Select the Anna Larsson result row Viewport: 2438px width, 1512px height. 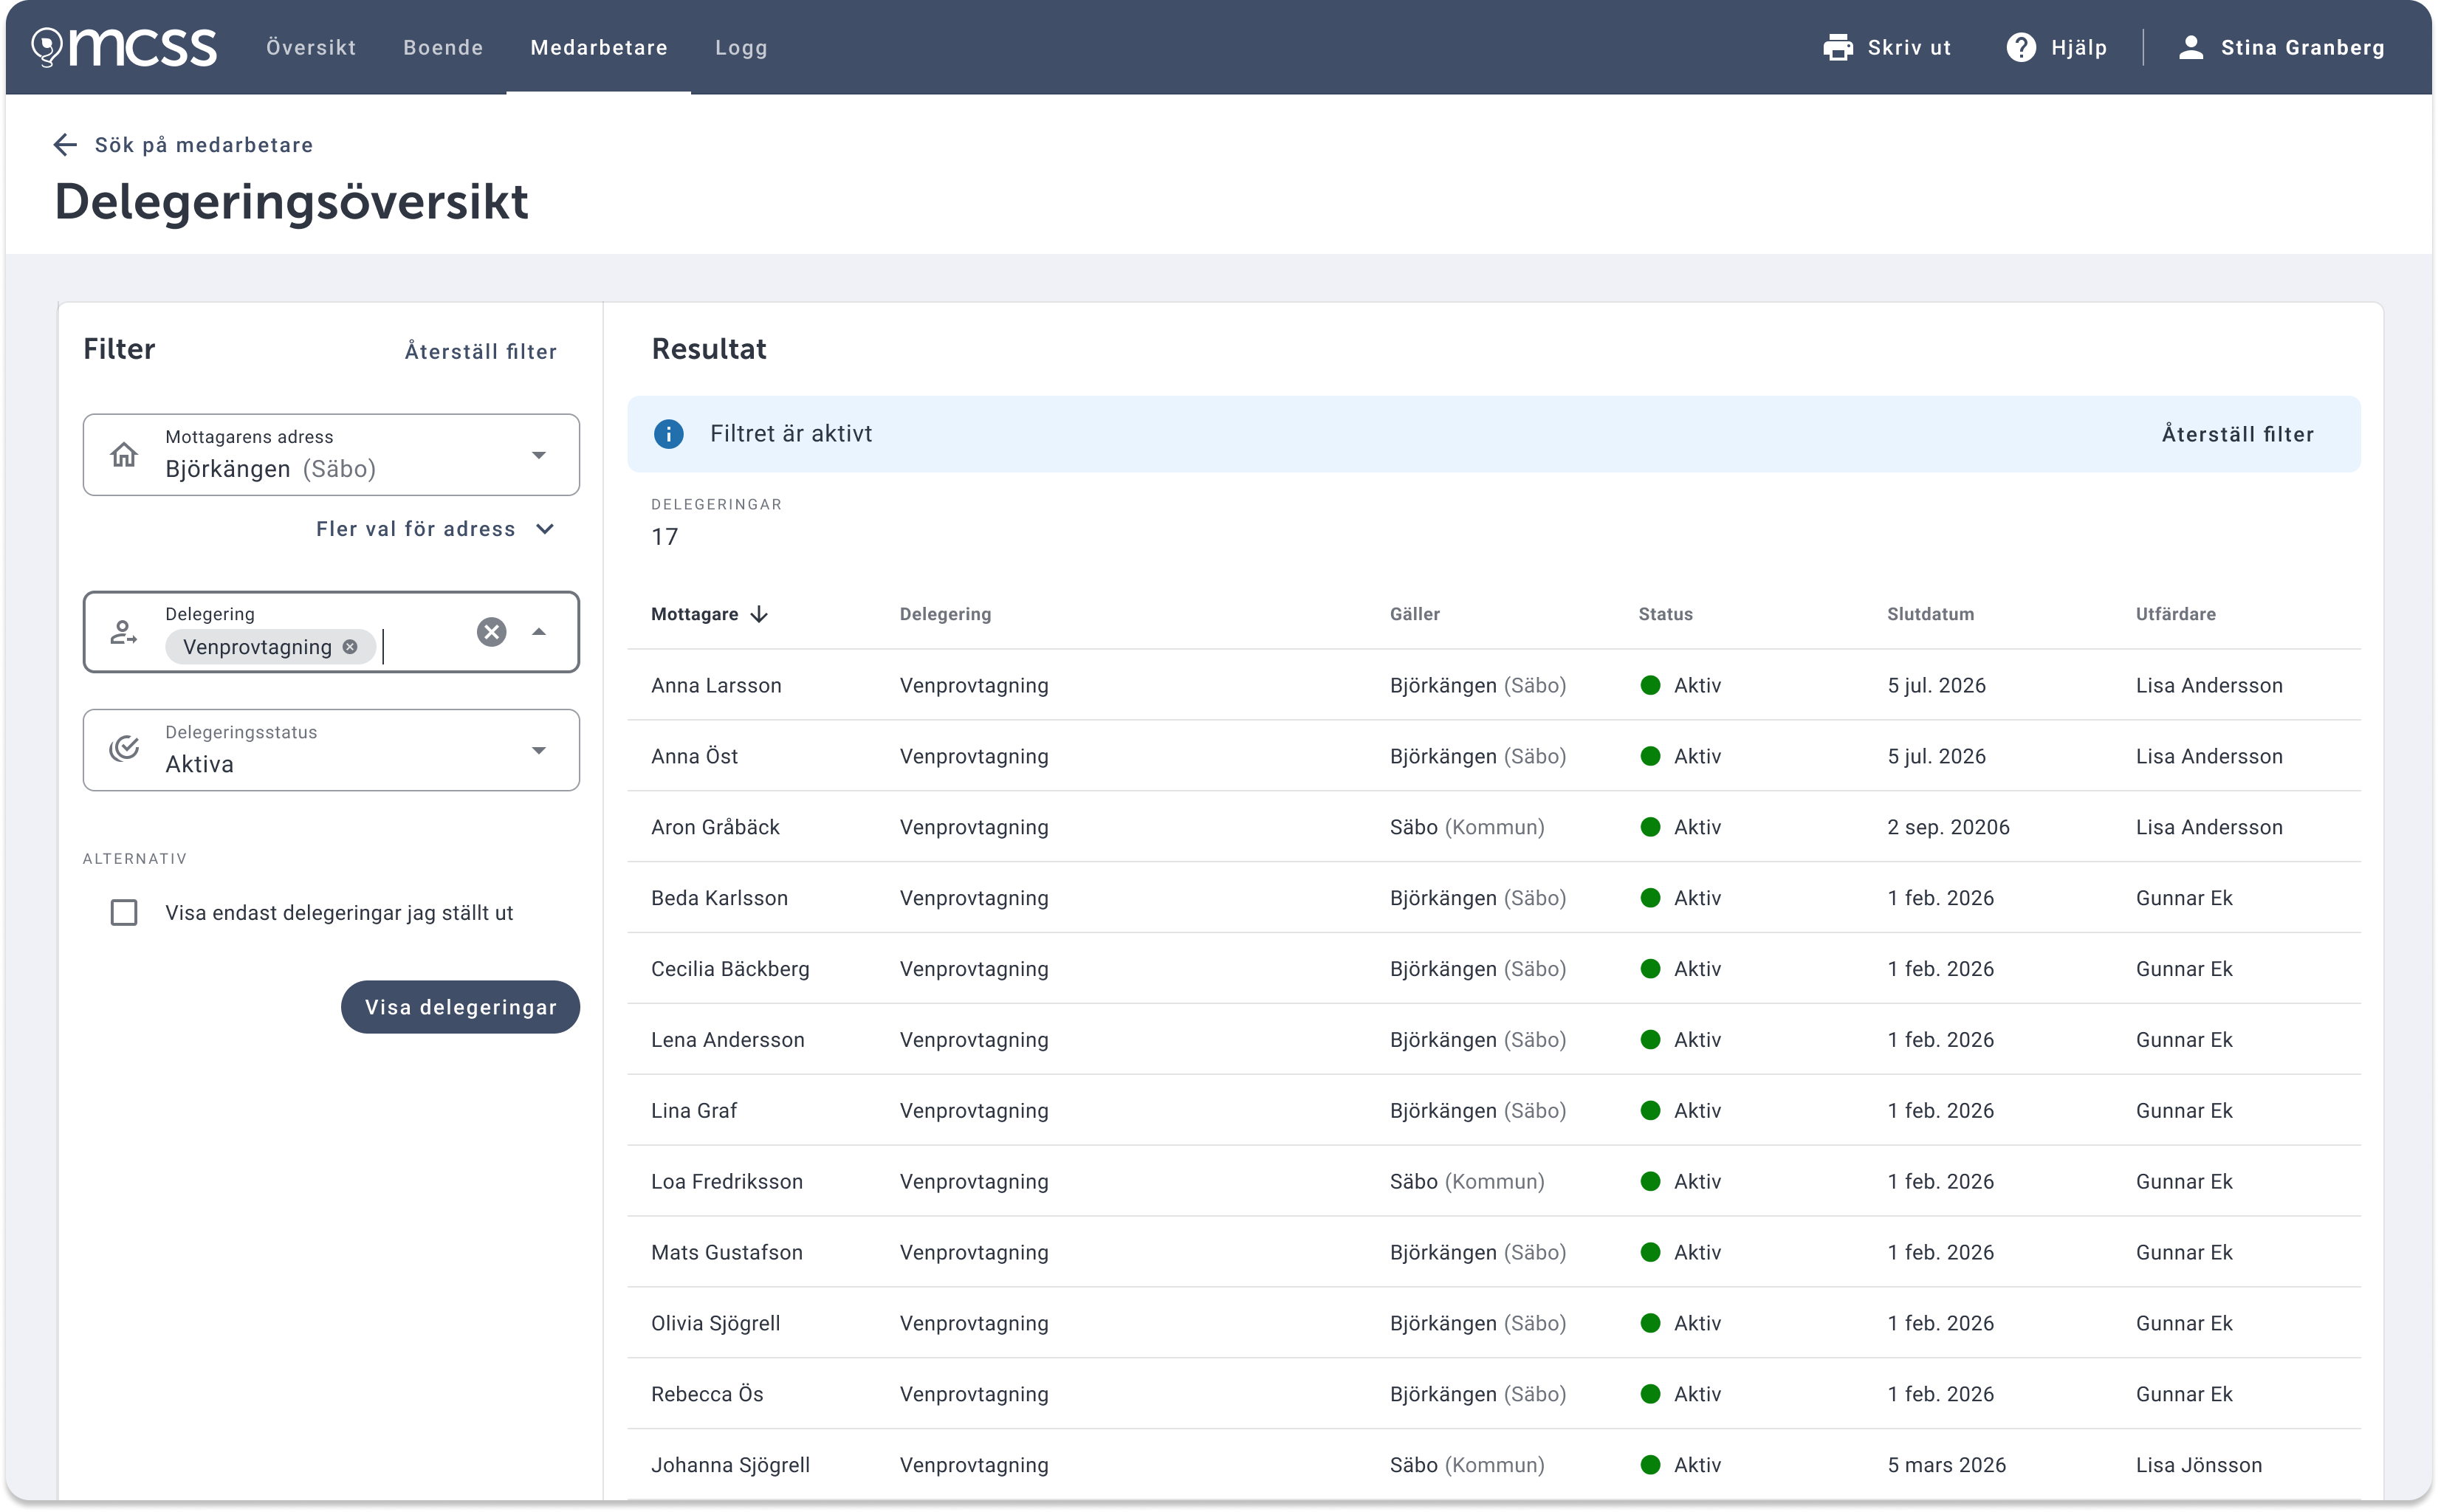point(1494,685)
